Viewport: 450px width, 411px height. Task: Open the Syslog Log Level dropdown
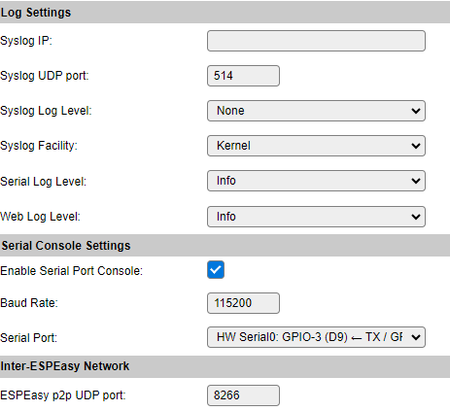coord(316,111)
